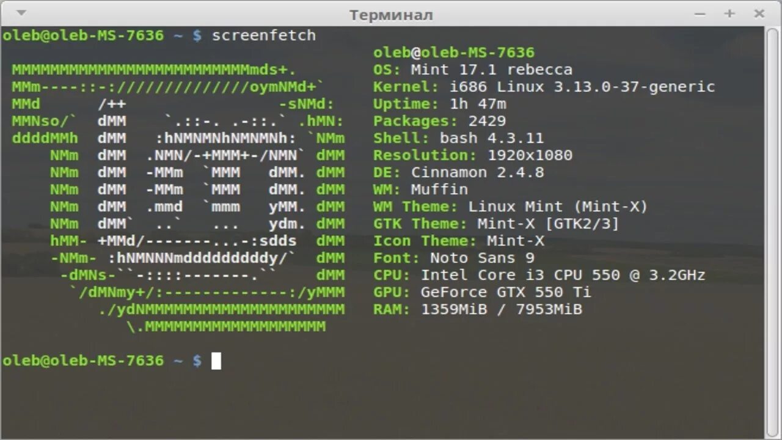This screenshot has width=782, height=440.
Task: Click the 'Resolution: 1920x1080' line
Action: pos(473,155)
